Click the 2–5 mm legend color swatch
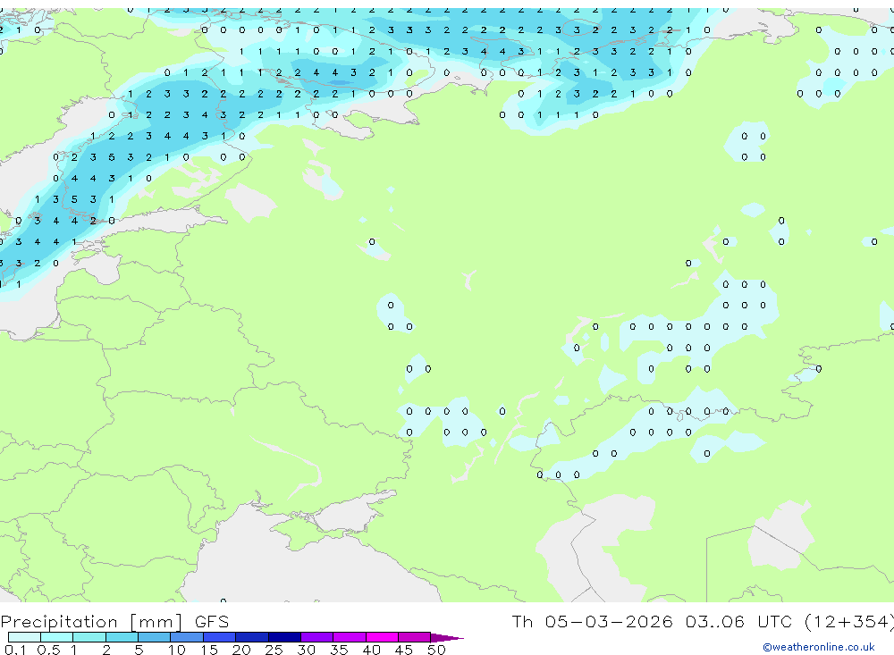 [122, 637]
